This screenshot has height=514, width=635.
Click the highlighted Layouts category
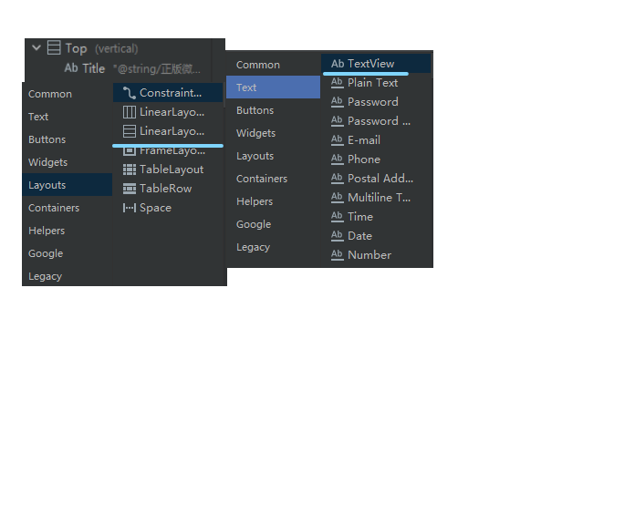pyautogui.click(x=68, y=185)
